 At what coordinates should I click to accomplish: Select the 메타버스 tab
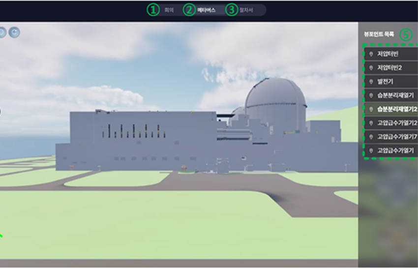pyautogui.click(x=206, y=10)
